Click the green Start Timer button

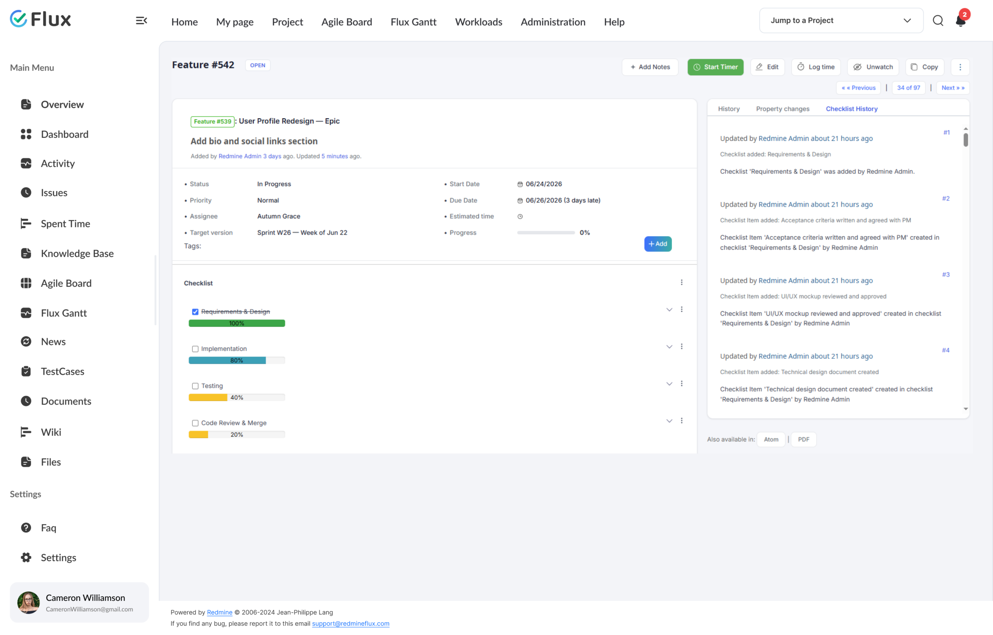pyautogui.click(x=715, y=67)
